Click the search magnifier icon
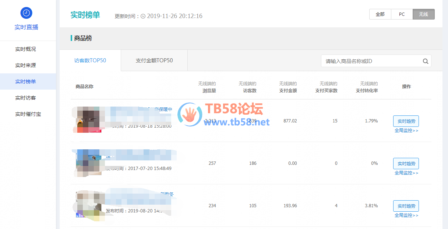This screenshot has width=448, height=229. 425,61
